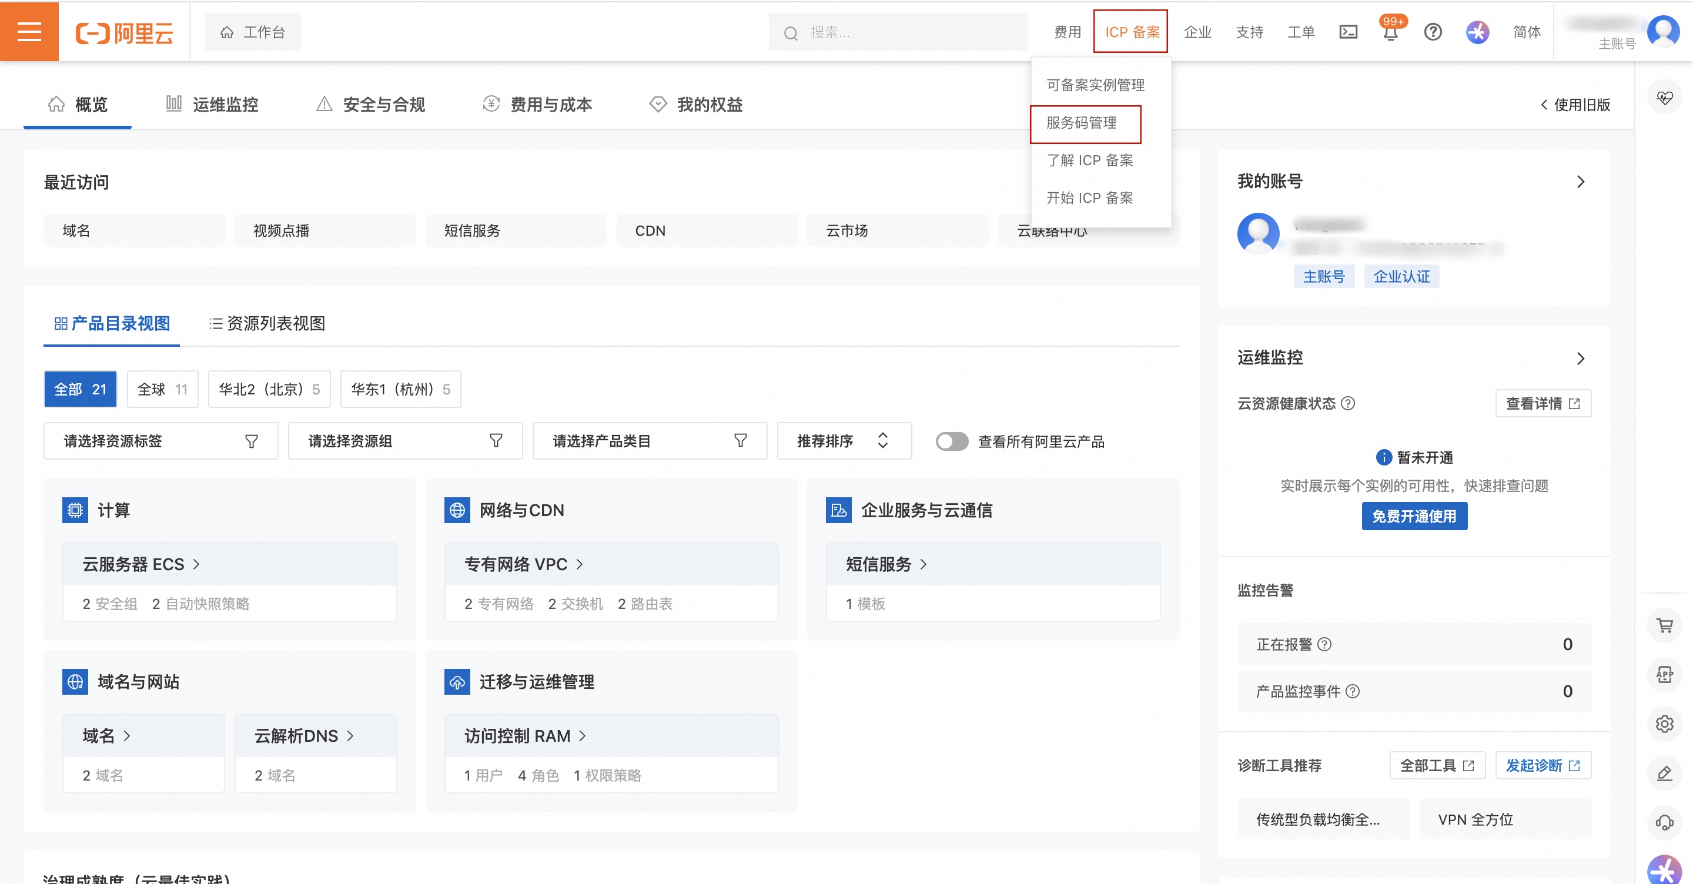Click the 企业服务与云通信 category icon

(839, 510)
